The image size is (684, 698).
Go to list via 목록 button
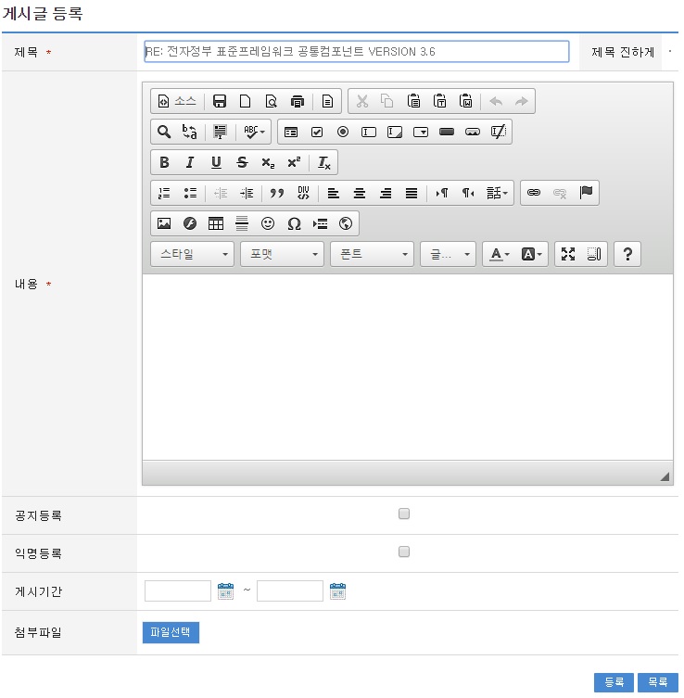[657, 682]
